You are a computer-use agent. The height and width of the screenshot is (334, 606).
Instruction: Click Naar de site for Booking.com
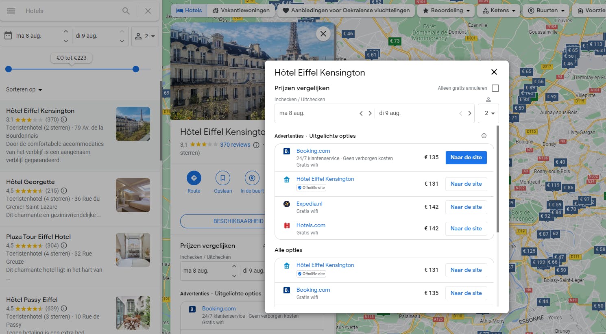pyautogui.click(x=466, y=158)
